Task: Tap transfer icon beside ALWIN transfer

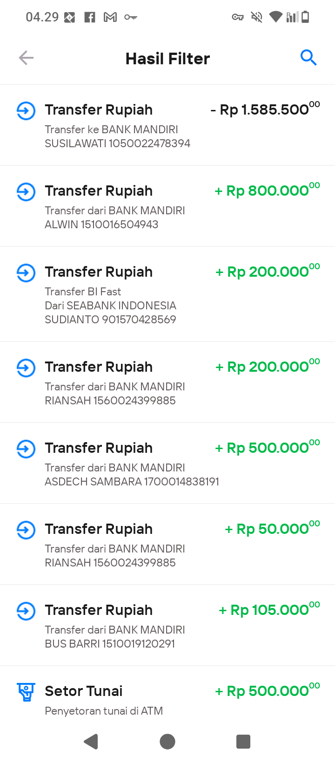Action: coord(26,192)
